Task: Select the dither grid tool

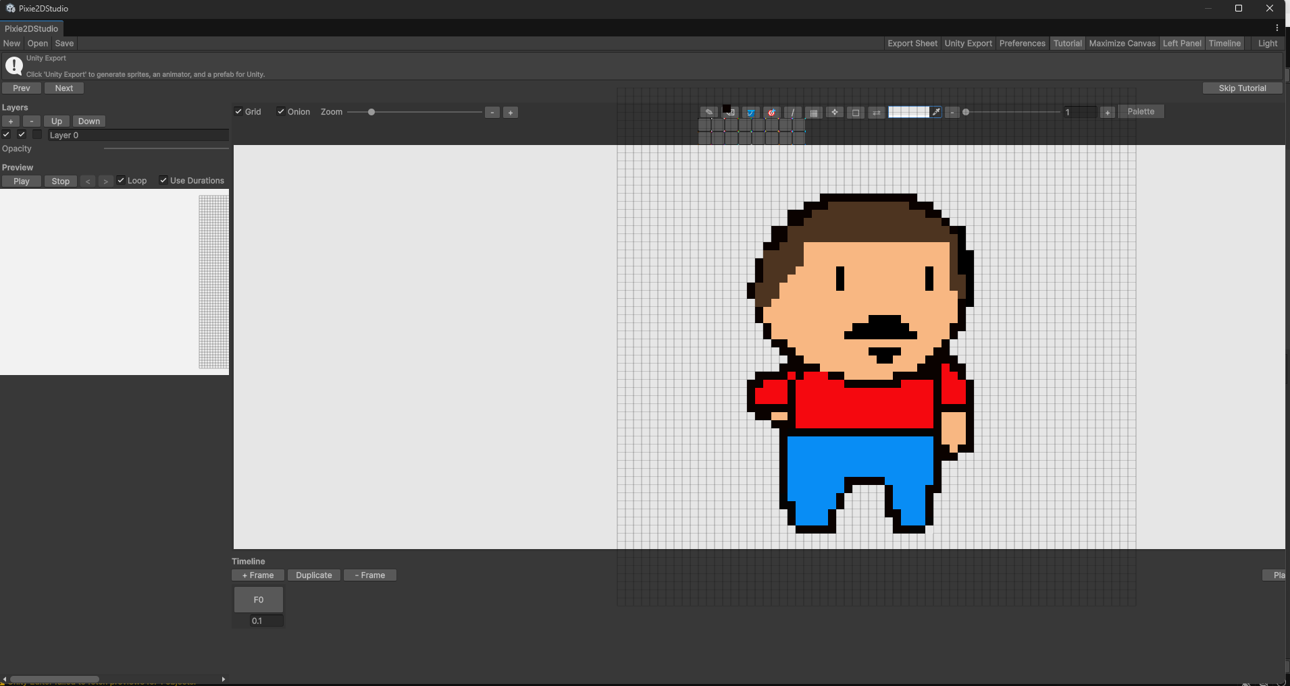Action: [x=814, y=113]
